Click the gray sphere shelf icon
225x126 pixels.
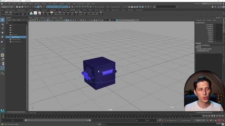(39, 13)
